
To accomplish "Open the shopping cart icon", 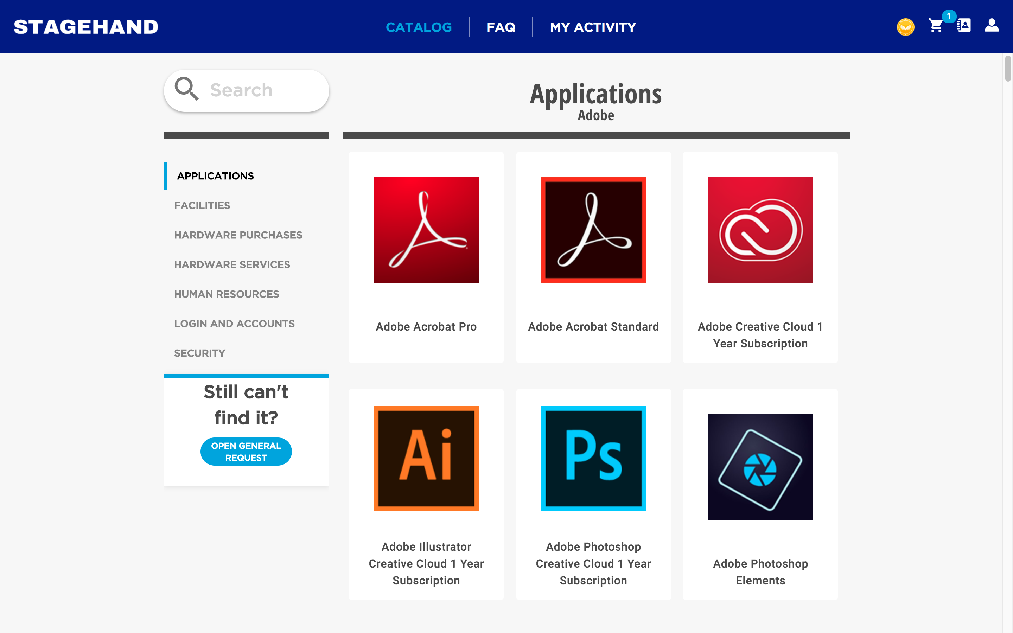I will [x=935, y=26].
